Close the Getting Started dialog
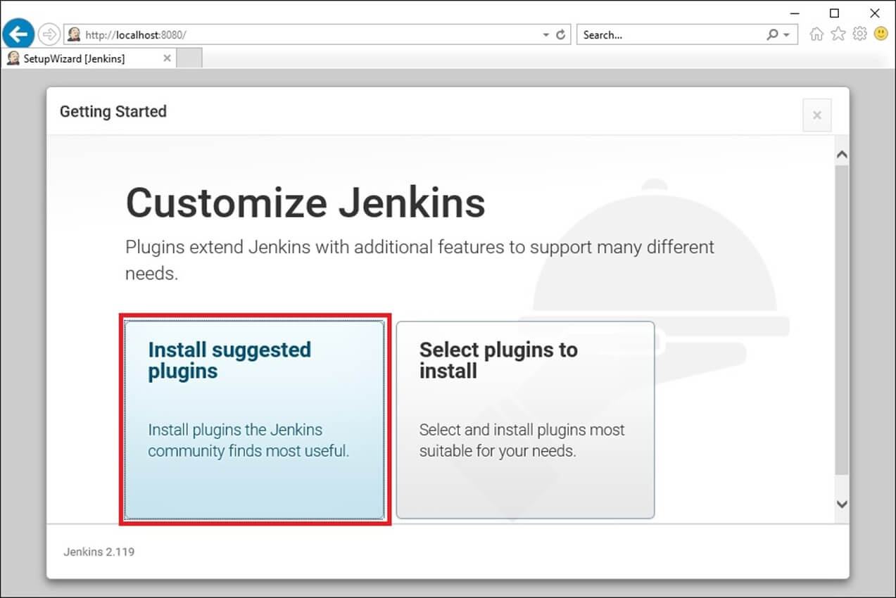Image resolution: width=896 pixels, height=598 pixels. [816, 115]
